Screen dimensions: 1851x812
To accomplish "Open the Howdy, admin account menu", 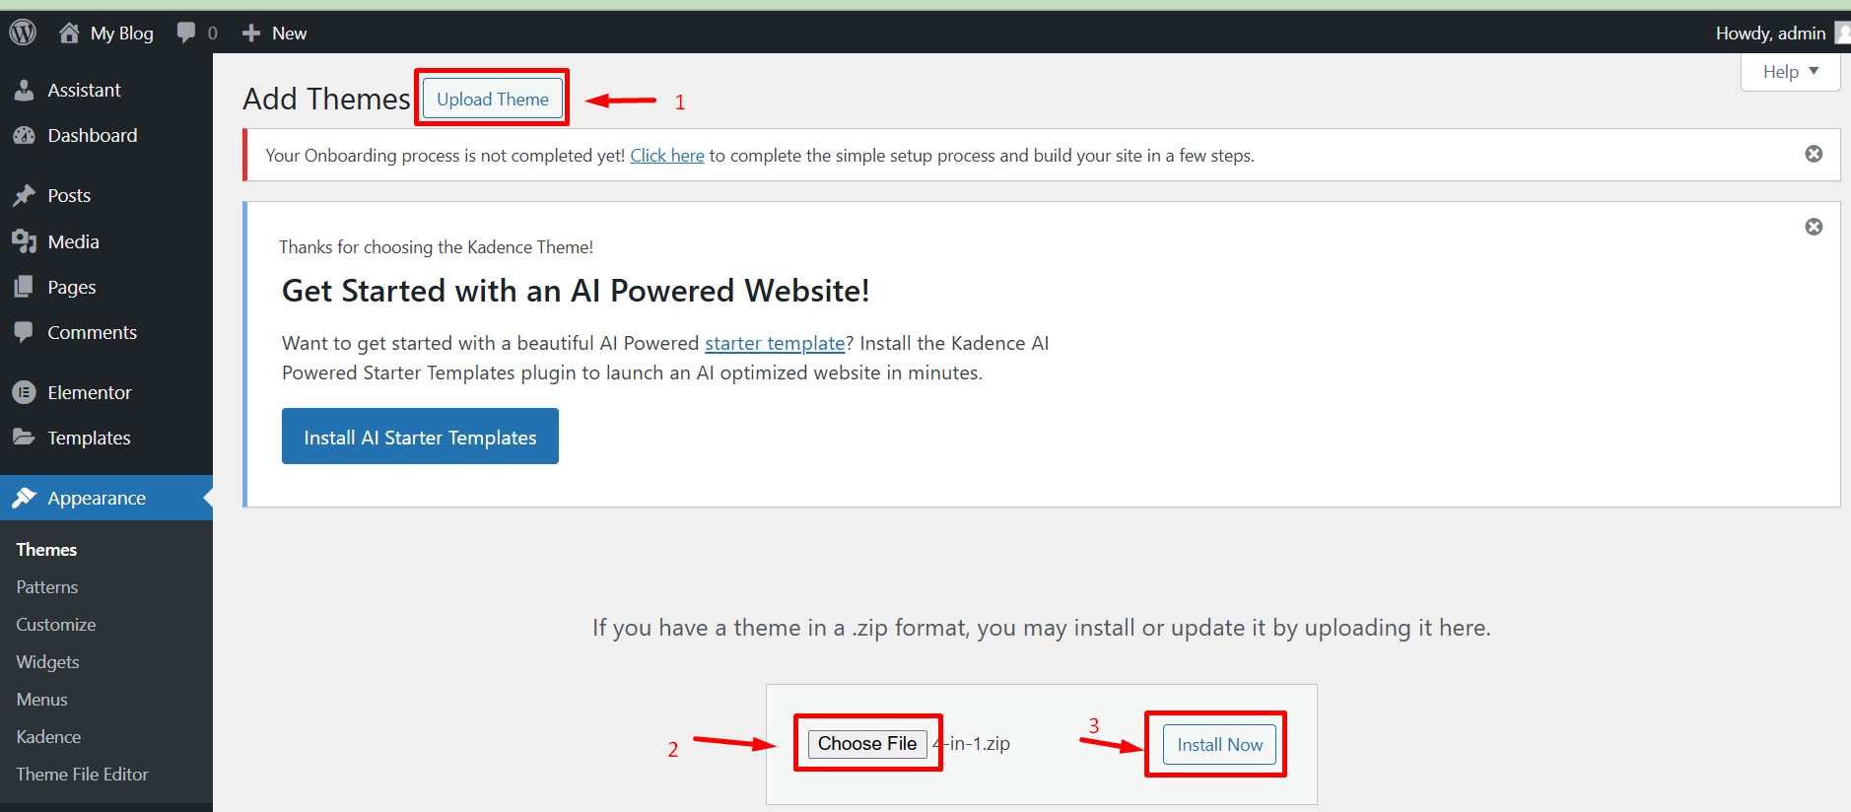I will (x=1771, y=33).
